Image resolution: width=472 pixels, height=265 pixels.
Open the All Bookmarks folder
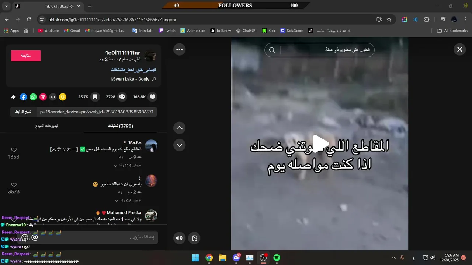[x=452, y=31]
